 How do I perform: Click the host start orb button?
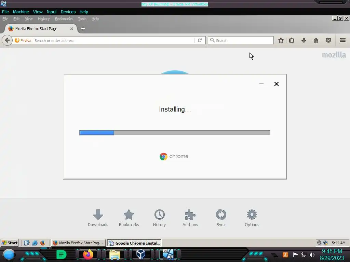click(9, 255)
